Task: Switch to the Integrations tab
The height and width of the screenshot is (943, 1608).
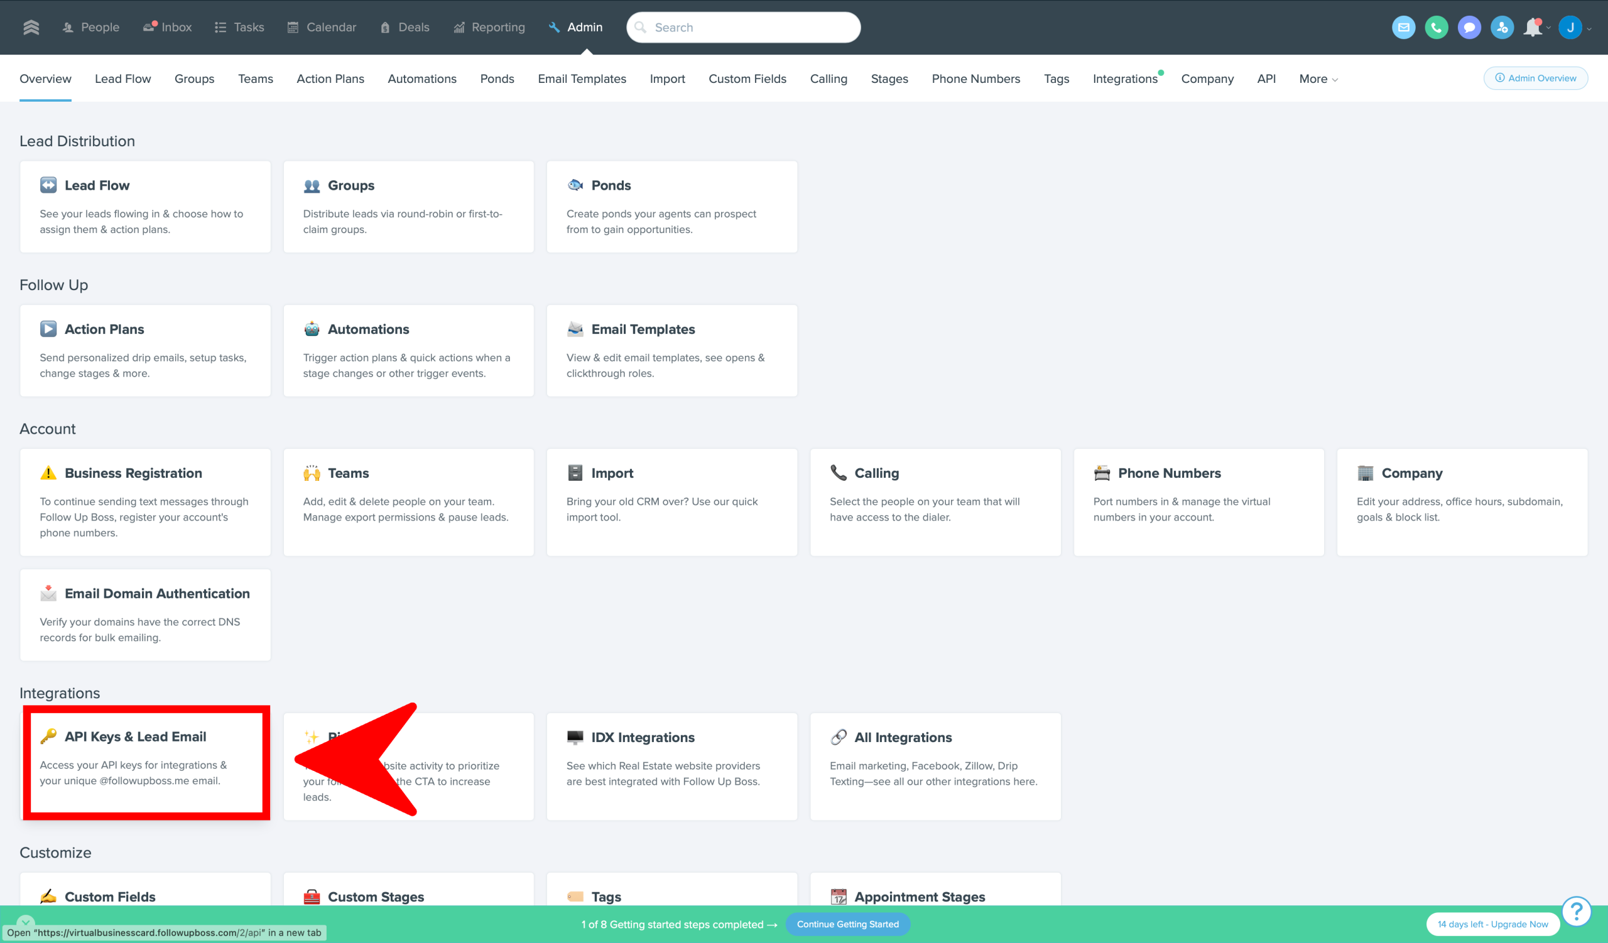Action: (x=1125, y=79)
